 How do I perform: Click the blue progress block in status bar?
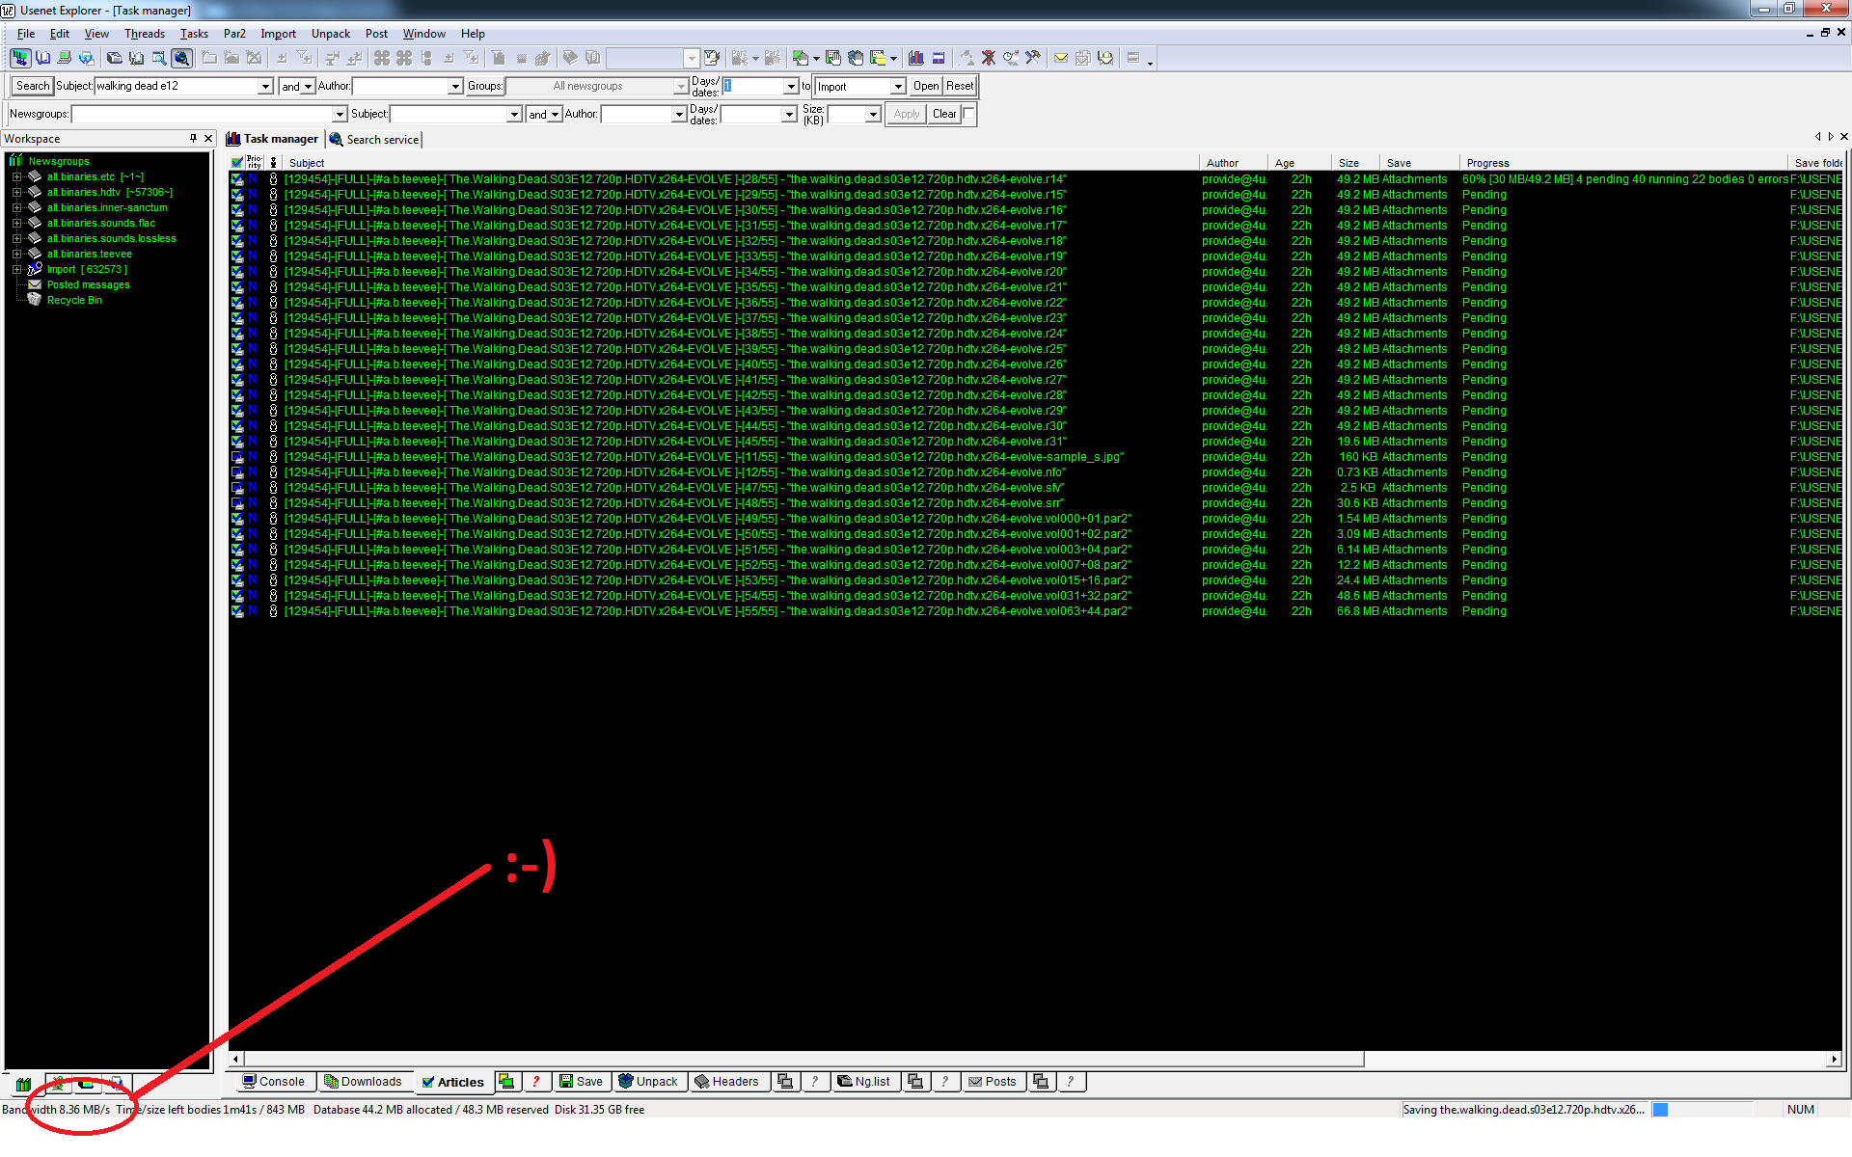[x=1660, y=1110]
